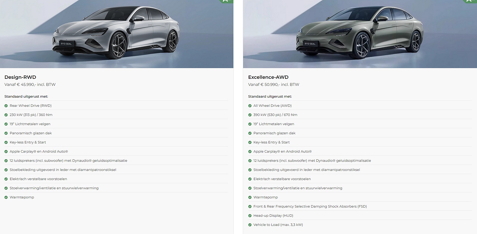Click Design-RWD Warmtepomp text
The height and width of the screenshot is (234, 477).
point(22,197)
